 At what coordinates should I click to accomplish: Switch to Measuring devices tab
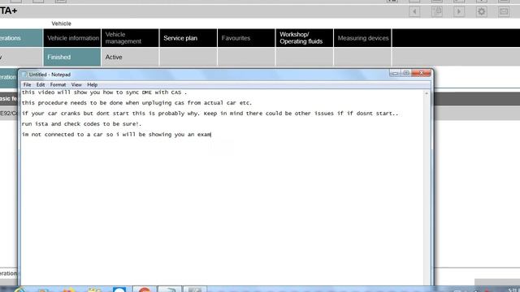coord(362,38)
